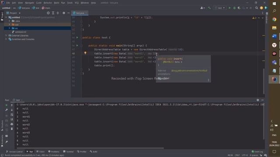Open Windows Start button
280x157 pixels.
pyautogui.click(x=274, y=3)
